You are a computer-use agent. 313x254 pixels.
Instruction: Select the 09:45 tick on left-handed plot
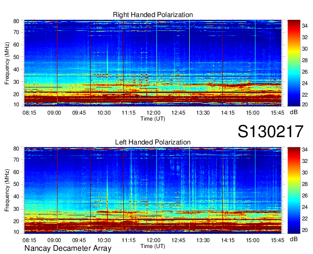pos(79,240)
